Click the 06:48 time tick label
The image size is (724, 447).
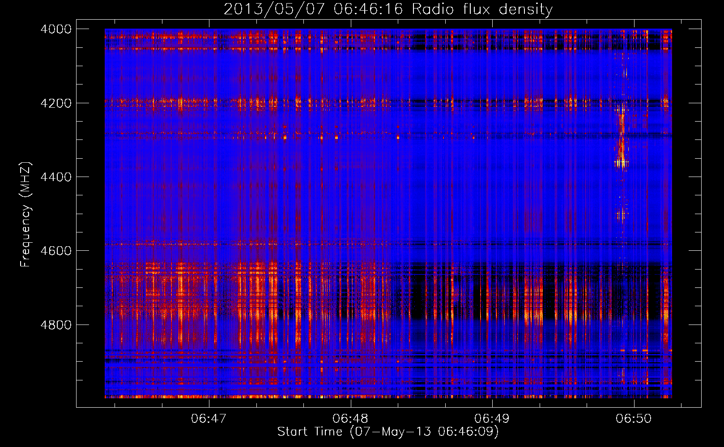[x=350, y=419]
